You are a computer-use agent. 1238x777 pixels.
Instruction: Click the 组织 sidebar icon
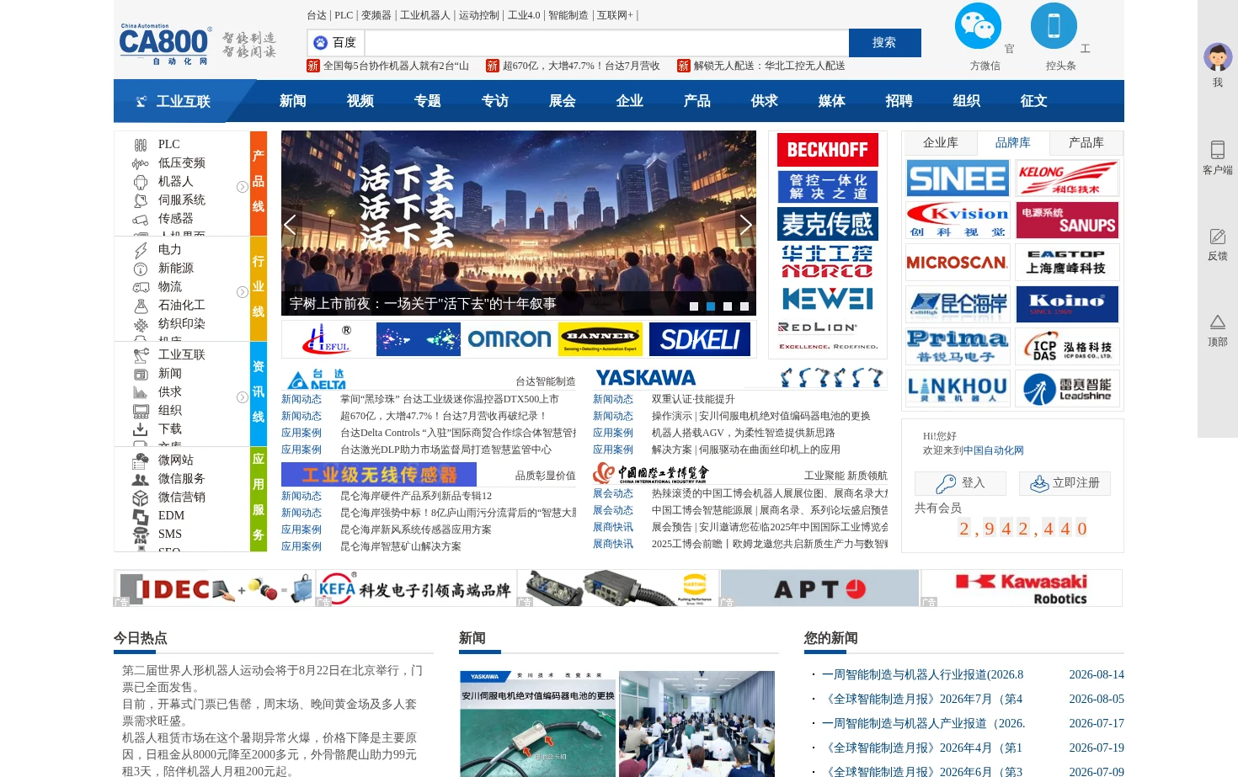141,411
